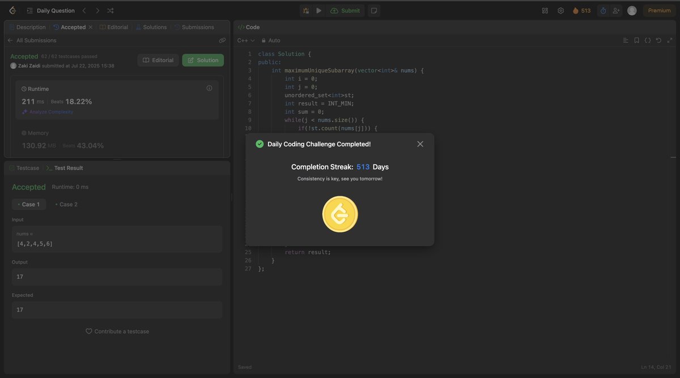This screenshot has width=680, height=378.
Task: Select the Runtime stats card
Action: coord(117,100)
